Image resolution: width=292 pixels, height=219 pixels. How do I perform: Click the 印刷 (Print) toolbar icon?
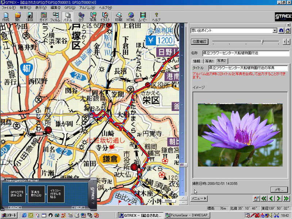coord(119,17)
